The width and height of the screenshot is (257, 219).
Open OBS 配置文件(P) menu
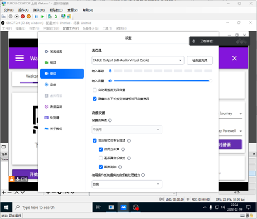tap(71, 28)
